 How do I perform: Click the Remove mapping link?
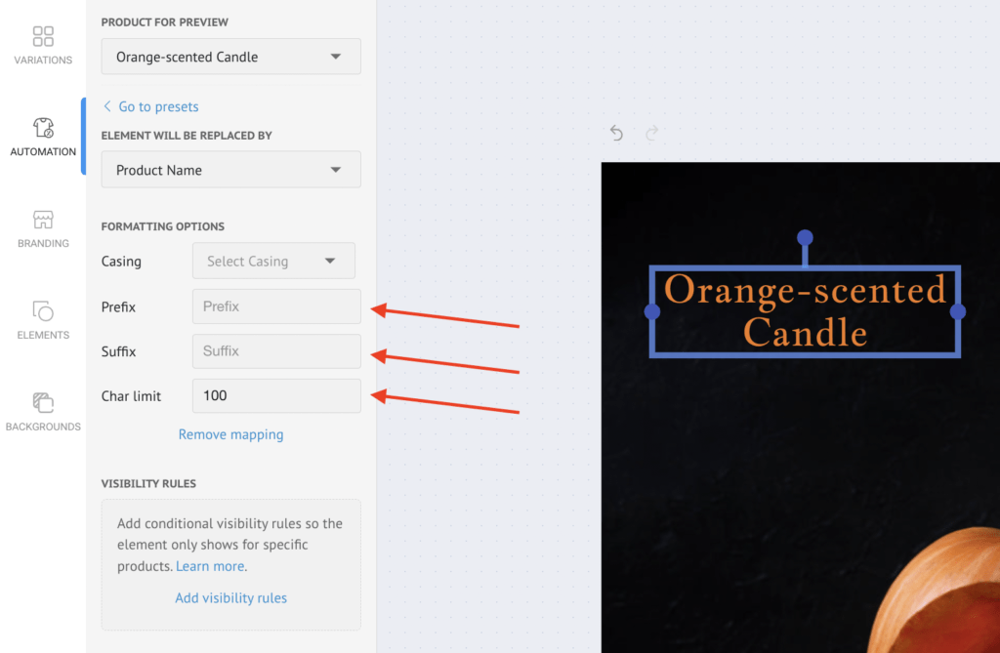pyautogui.click(x=230, y=434)
